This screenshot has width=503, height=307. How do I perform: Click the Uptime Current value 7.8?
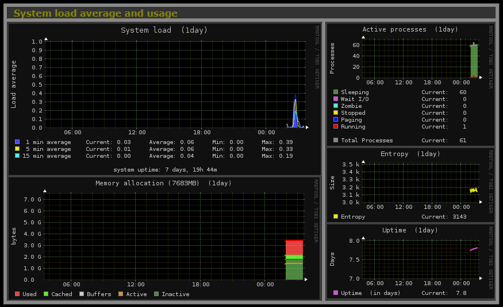point(461,293)
